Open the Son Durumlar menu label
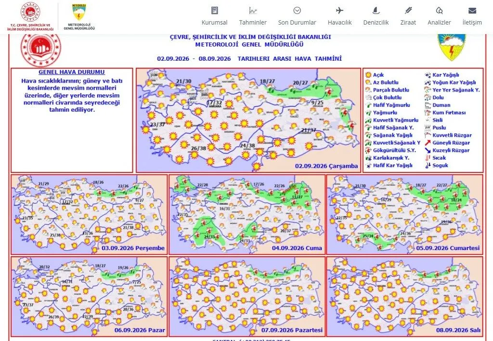 pos(297,23)
